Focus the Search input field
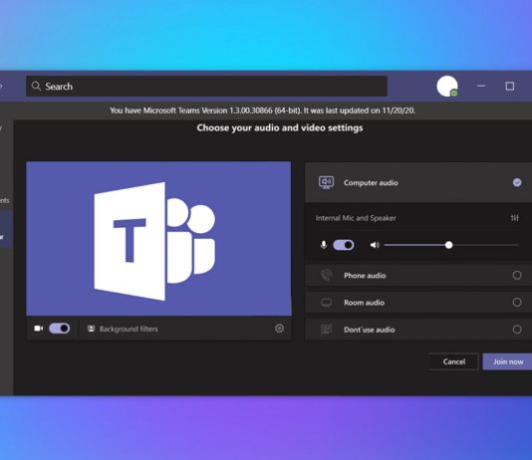 [x=206, y=86]
